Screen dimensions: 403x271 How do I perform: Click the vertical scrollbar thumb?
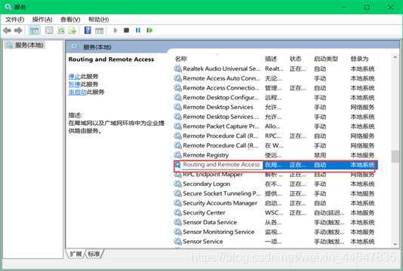click(395, 157)
